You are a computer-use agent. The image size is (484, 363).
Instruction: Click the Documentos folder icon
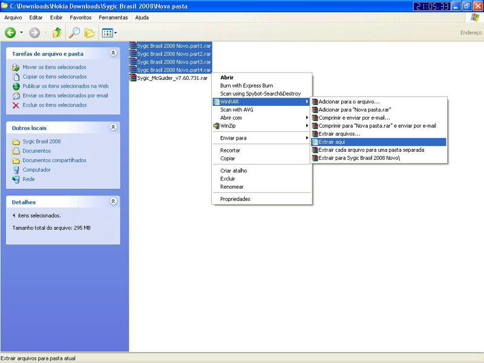pos(16,151)
